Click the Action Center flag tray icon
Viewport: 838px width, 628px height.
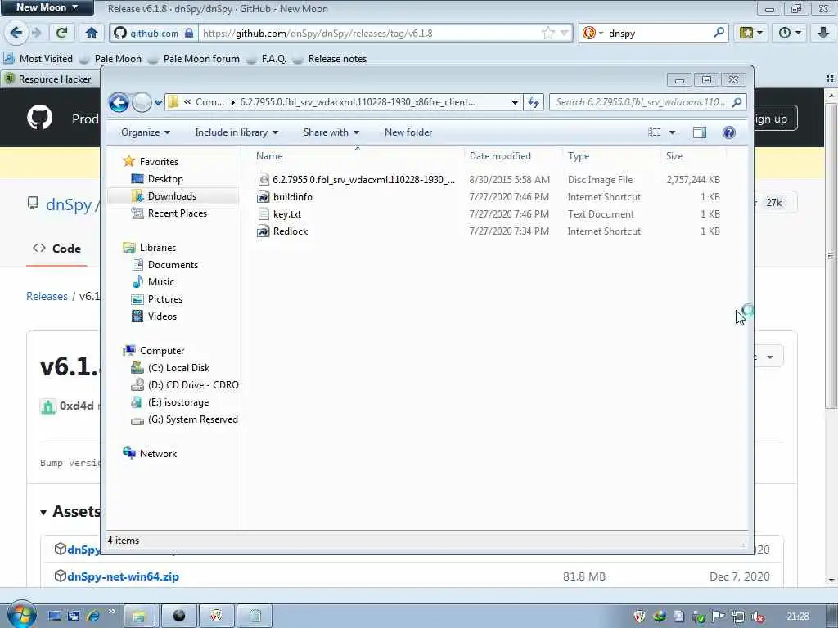[x=719, y=617]
